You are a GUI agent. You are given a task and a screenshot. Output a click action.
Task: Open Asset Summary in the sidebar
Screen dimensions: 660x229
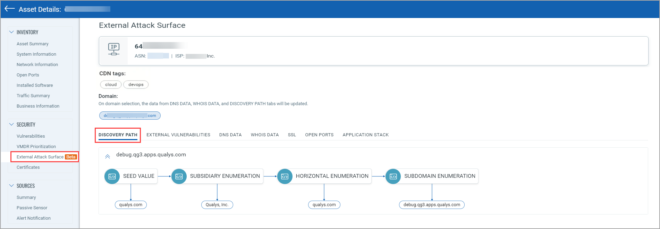[33, 44]
